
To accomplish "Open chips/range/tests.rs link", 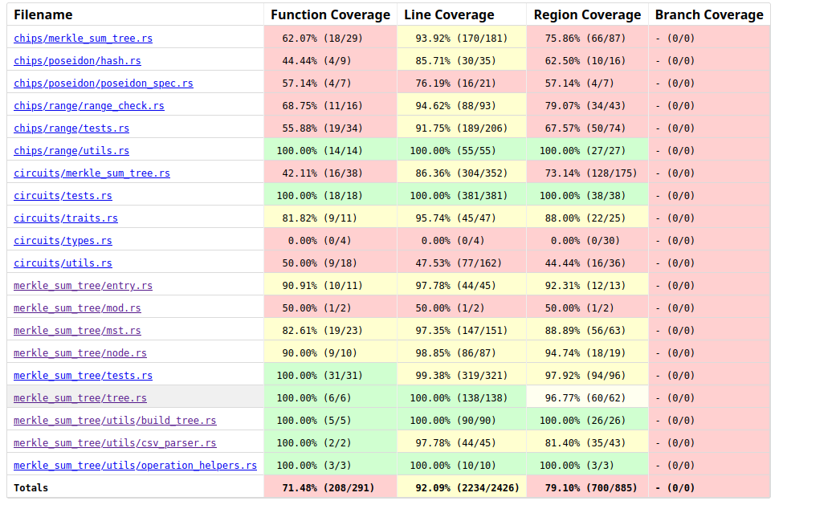I will pyautogui.click(x=71, y=128).
